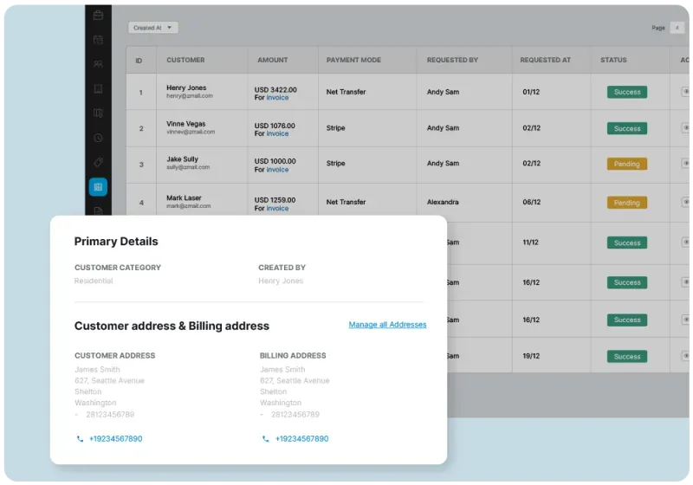This screenshot has width=693, height=485.
Task: Open the briefcase icon in sidebar
Action: tap(98, 15)
